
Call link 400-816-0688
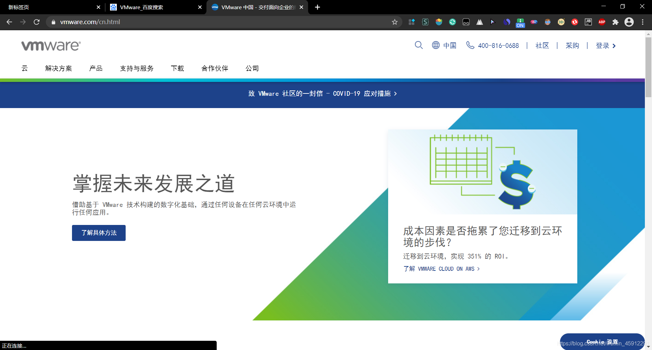pyautogui.click(x=498, y=46)
